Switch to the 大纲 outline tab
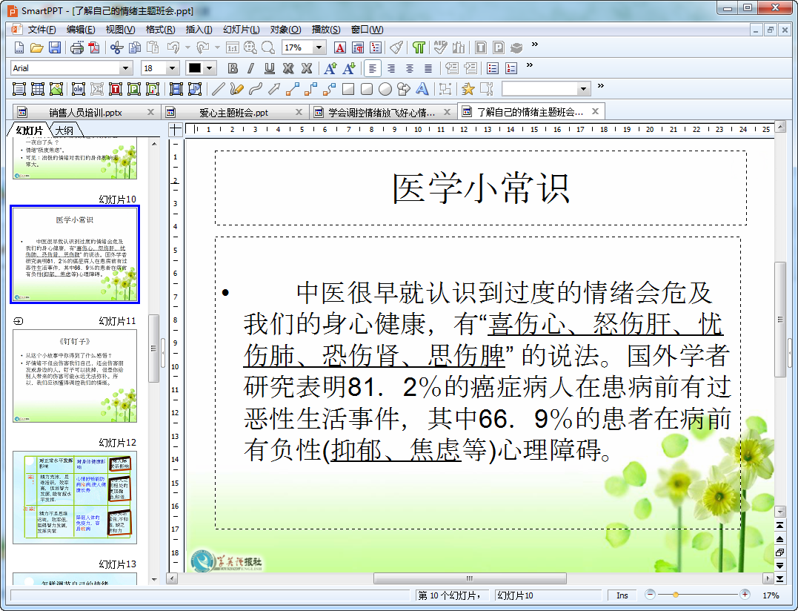 coord(64,131)
